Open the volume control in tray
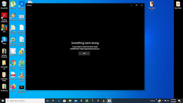This screenshot has height=103, width=183. pyautogui.click(x=168, y=101)
